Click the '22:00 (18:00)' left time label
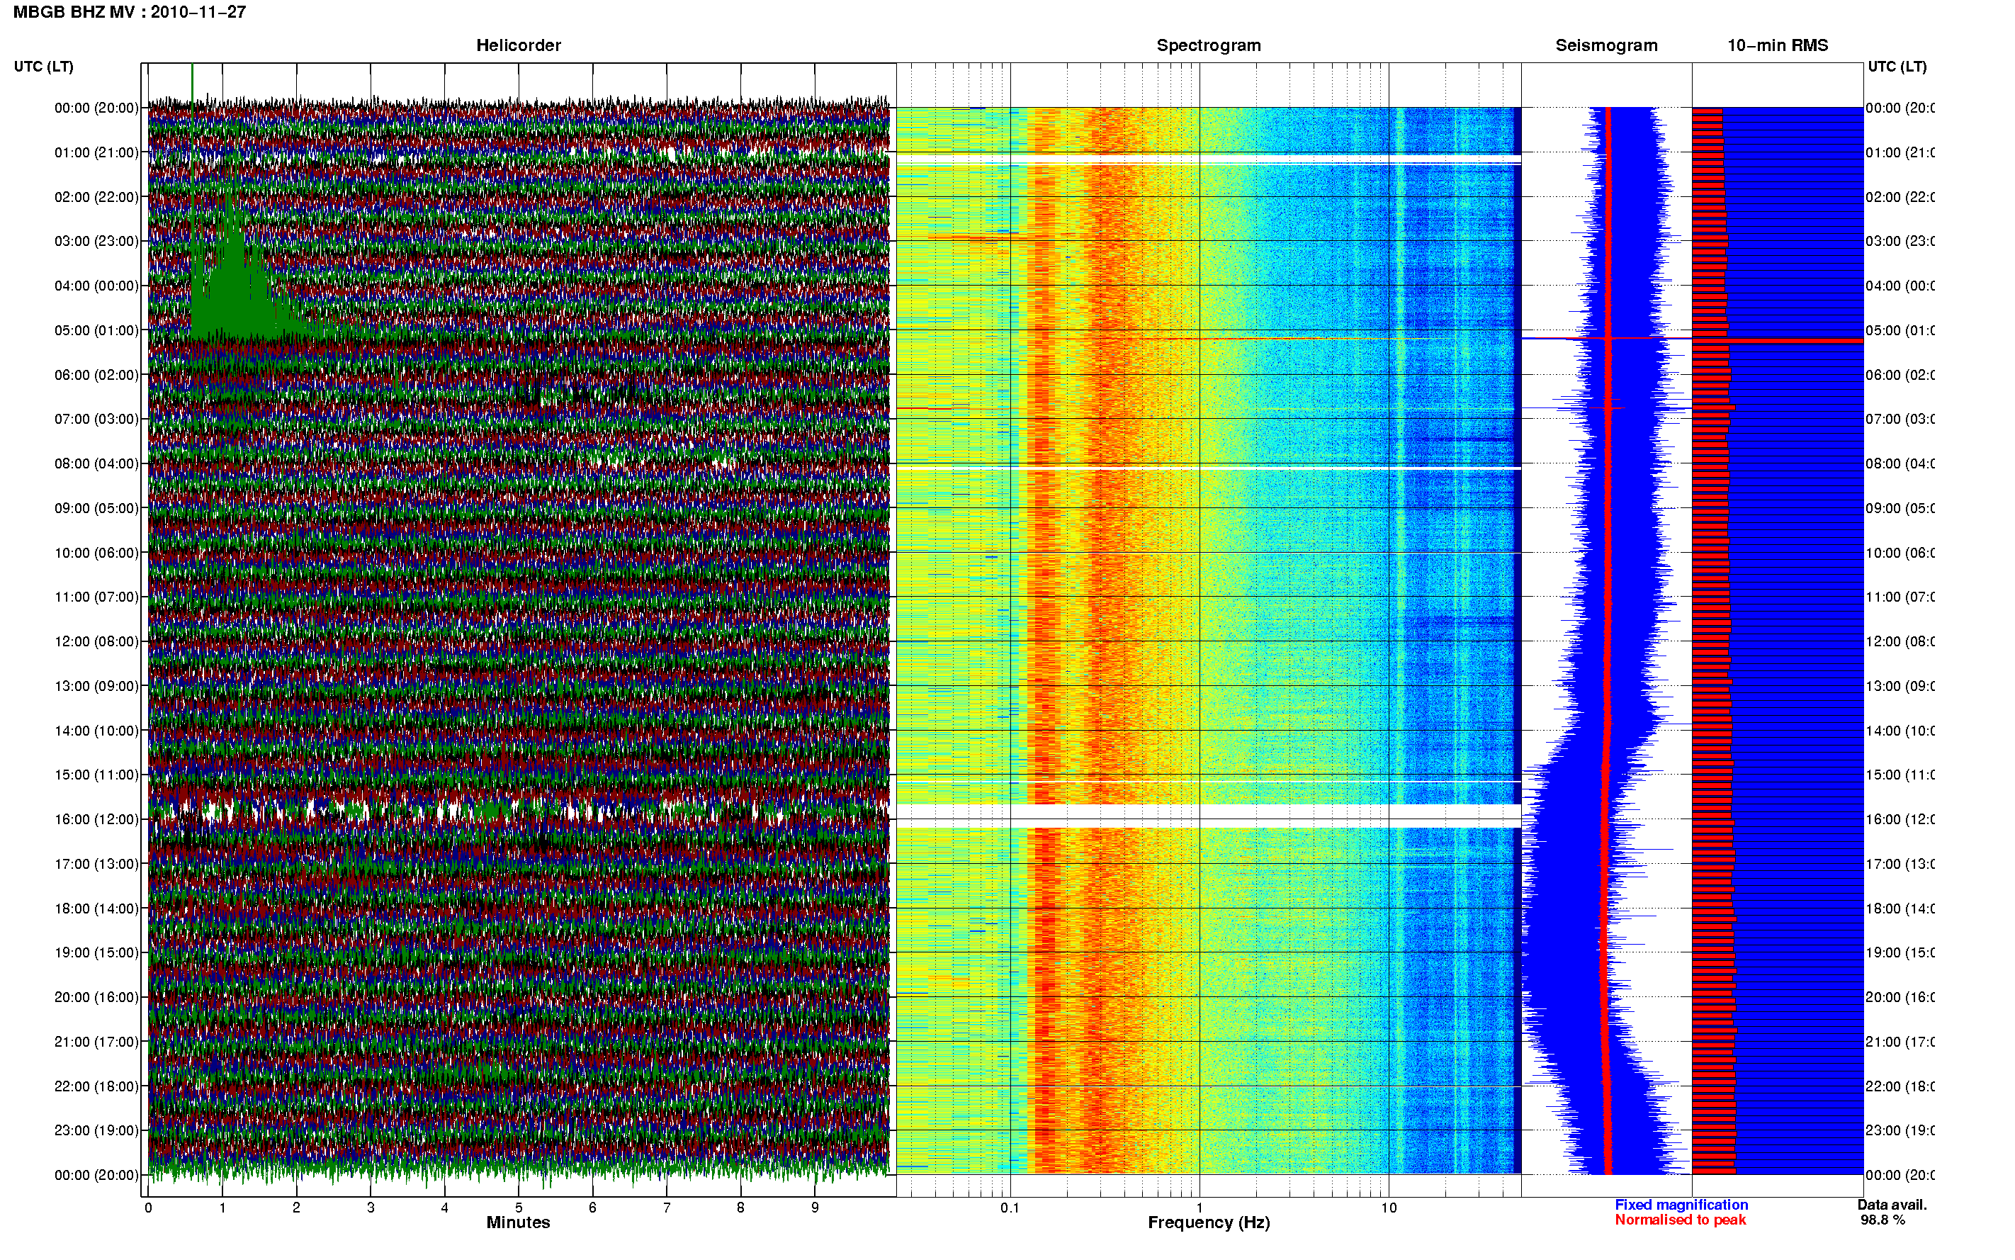 (96, 1086)
